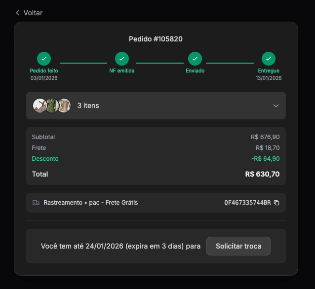Click the back arrow icon beside Voltar
The height and width of the screenshot is (289, 315).
18,13
